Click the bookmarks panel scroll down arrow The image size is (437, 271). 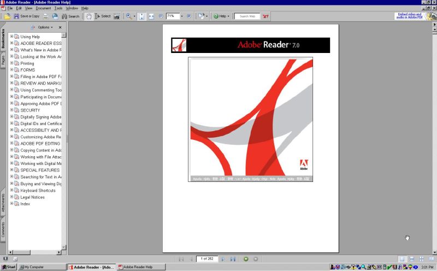coord(63,247)
